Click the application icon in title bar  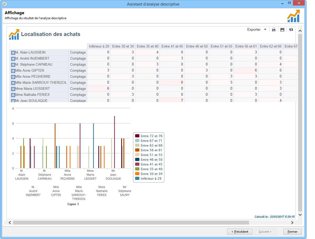pos(5,4)
